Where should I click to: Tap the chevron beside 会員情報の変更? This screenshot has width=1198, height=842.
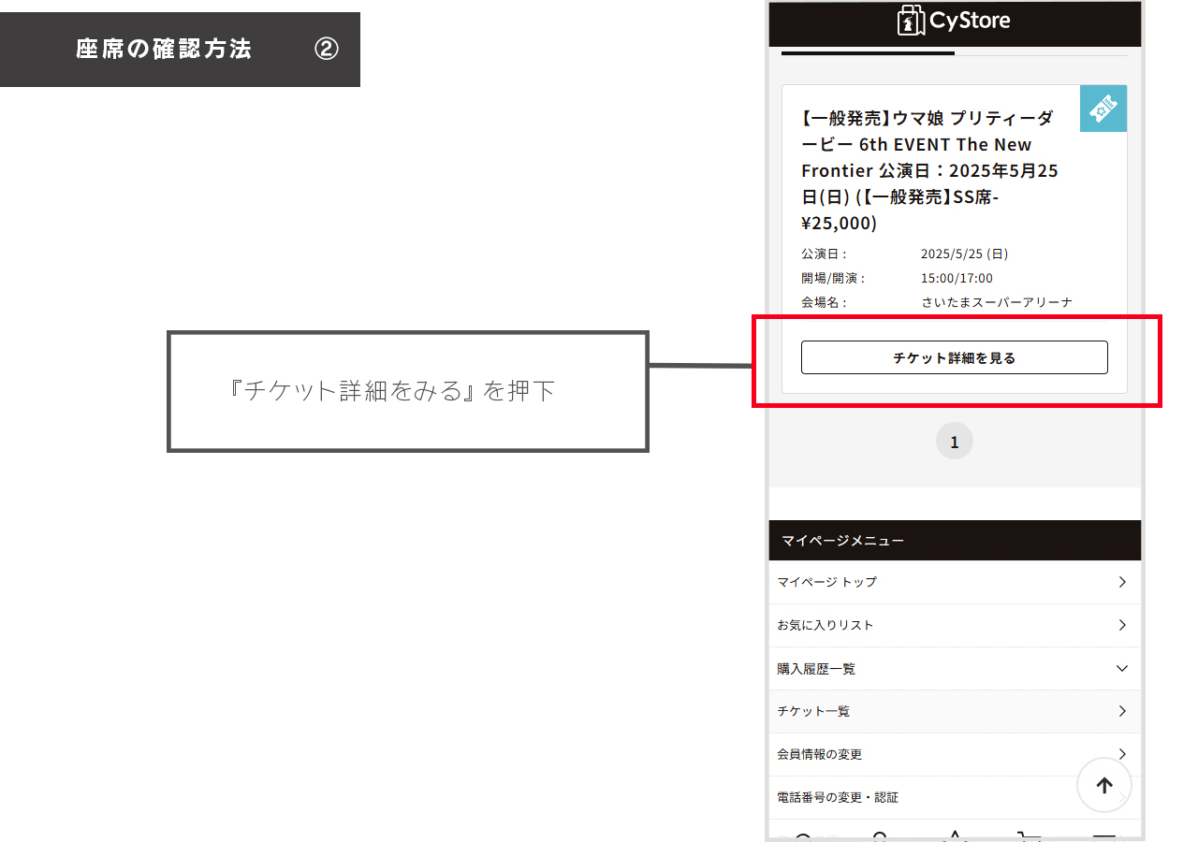click(1122, 754)
